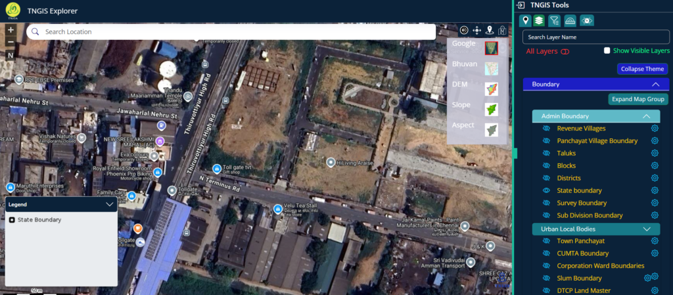The width and height of the screenshot is (673, 295).
Task: Click the Expand Map Group button
Action: 638,100
